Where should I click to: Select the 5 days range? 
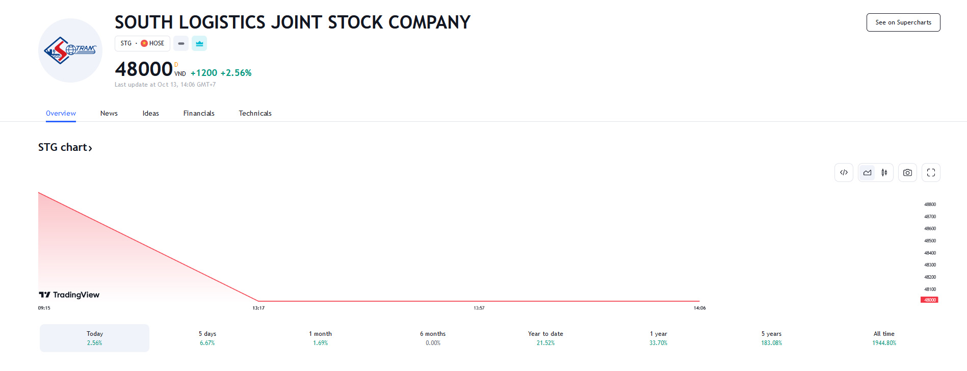click(x=207, y=338)
